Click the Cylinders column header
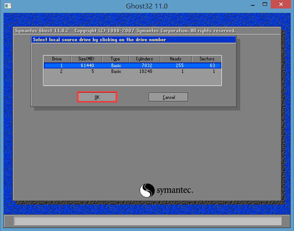Screen dimensions: 294x231 coord(144,59)
